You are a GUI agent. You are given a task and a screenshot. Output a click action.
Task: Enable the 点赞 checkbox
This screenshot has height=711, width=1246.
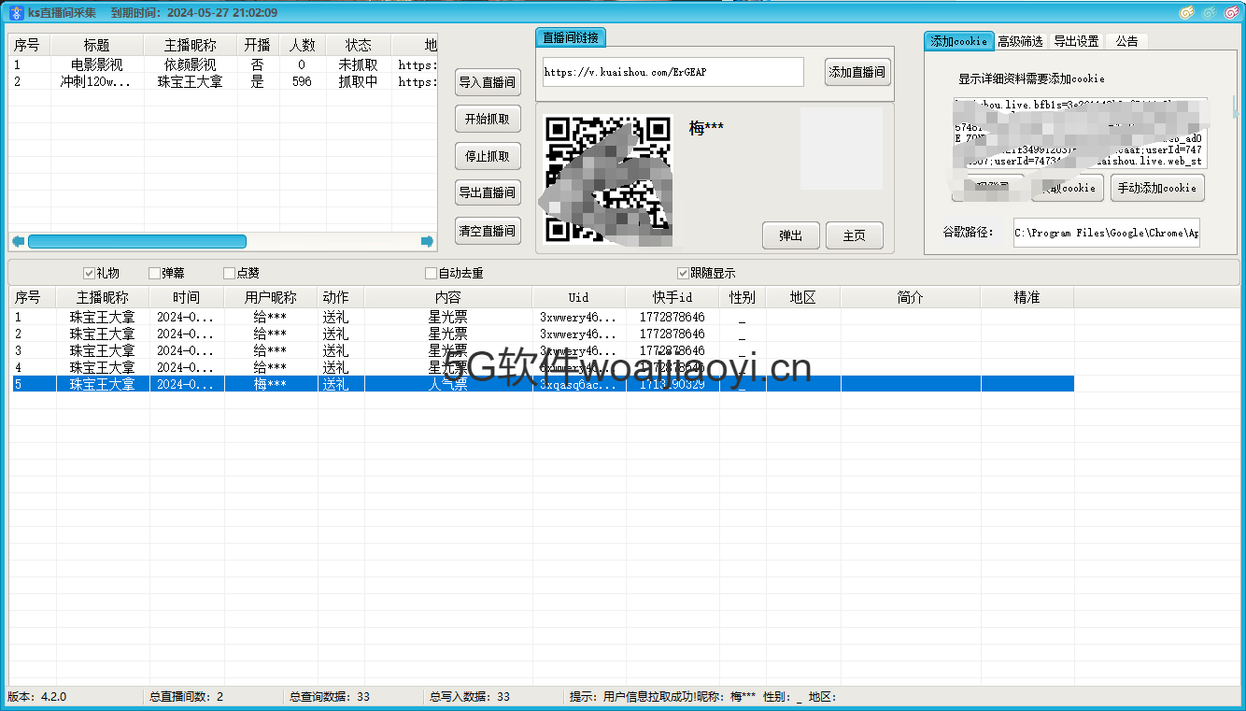pos(229,273)
